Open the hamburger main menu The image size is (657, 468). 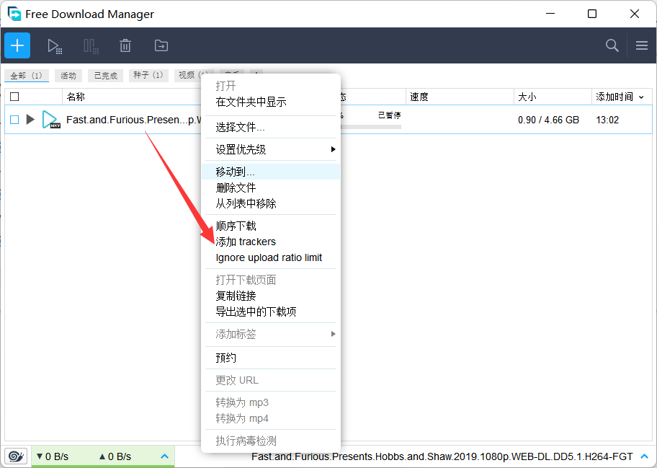pos(641,45)
